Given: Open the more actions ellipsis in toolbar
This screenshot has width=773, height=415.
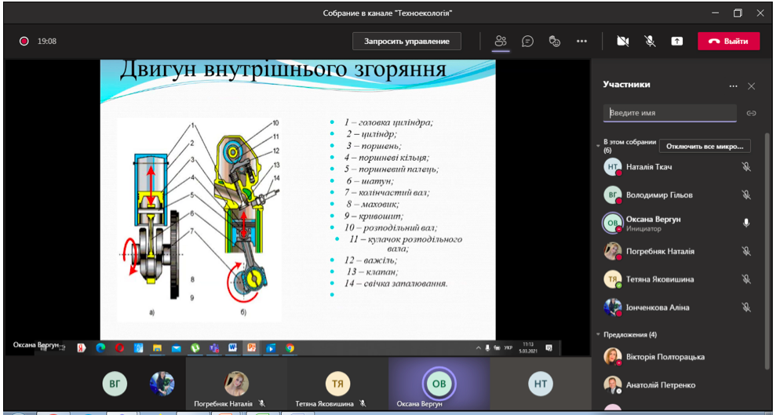Looking at the screenshot, I should [582, 42].
